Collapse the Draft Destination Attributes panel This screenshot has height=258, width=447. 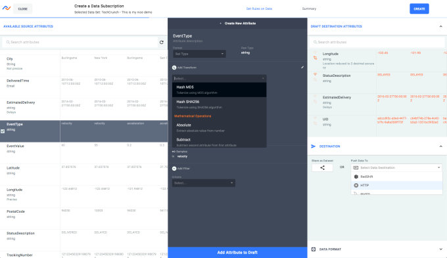[440, 26]
